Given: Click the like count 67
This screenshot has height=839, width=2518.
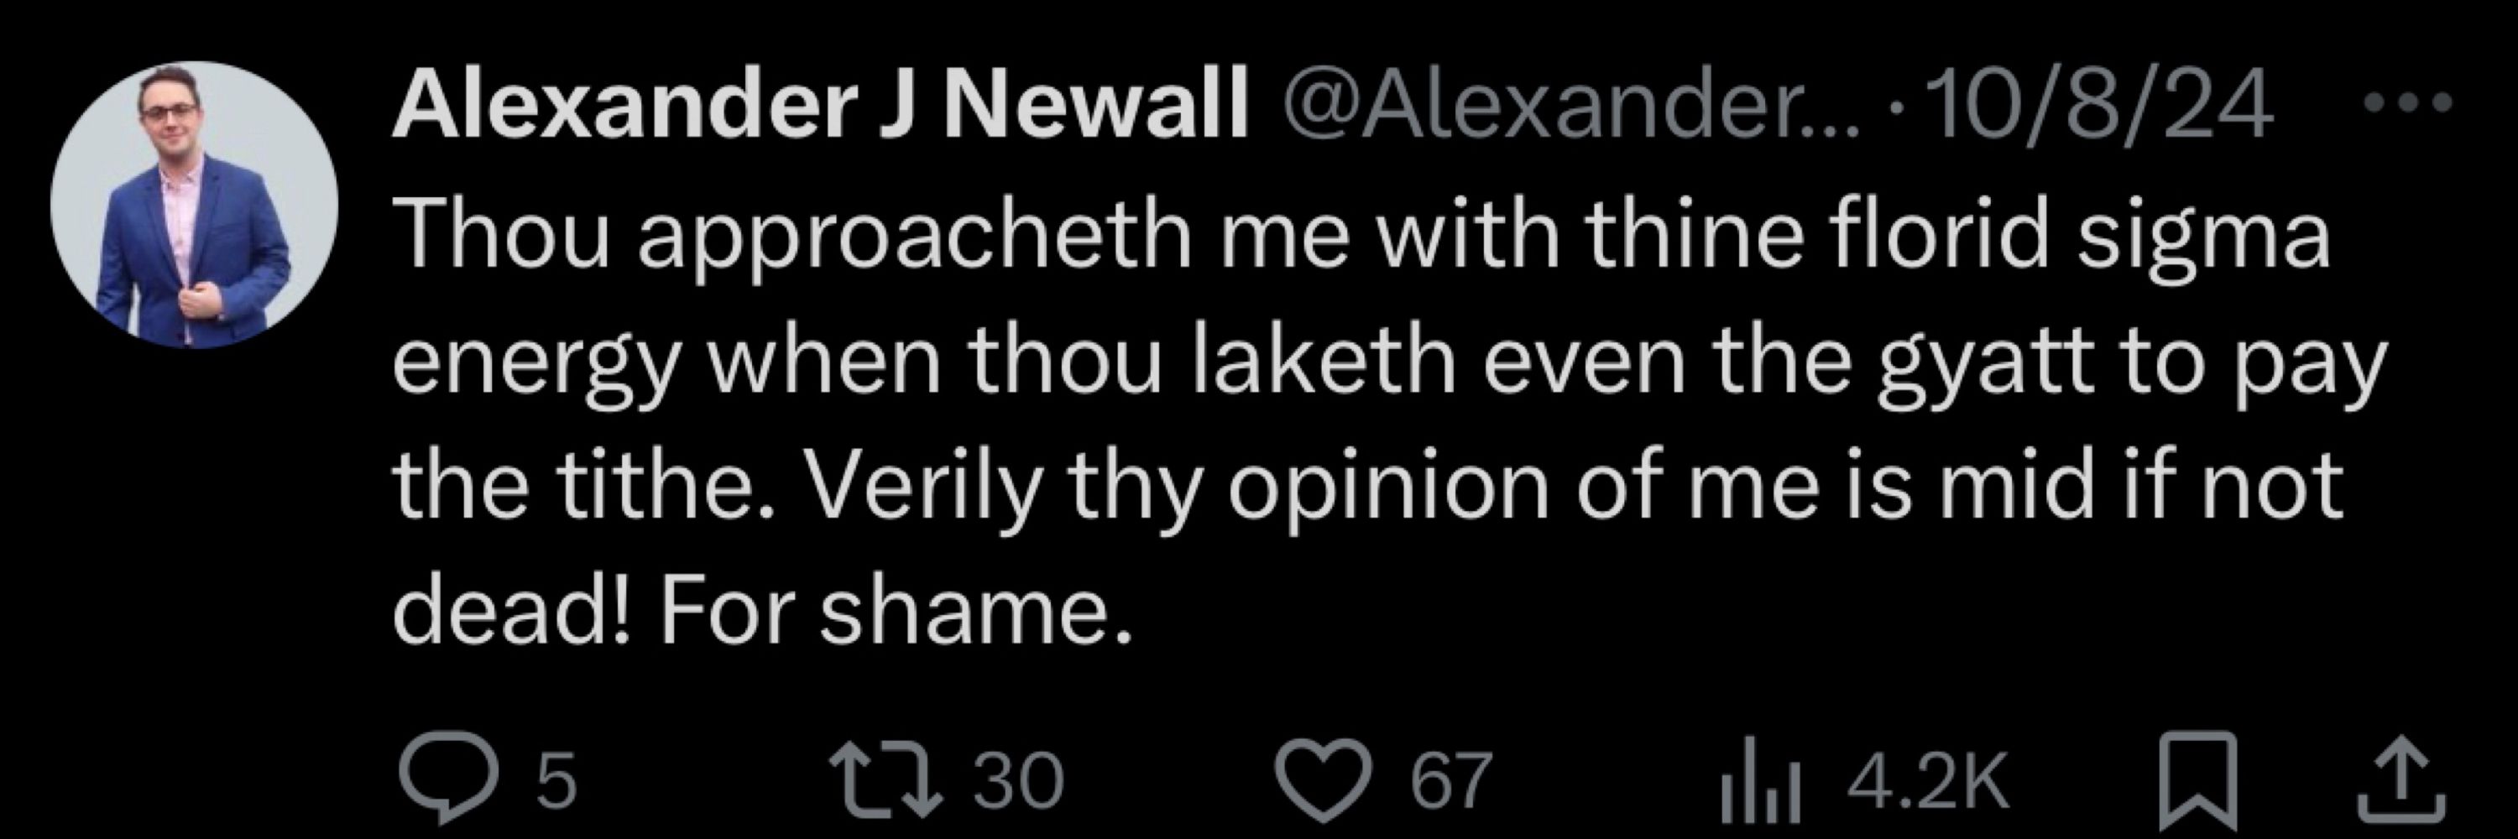Looking at the screenshot, I should click(1451, 780).
